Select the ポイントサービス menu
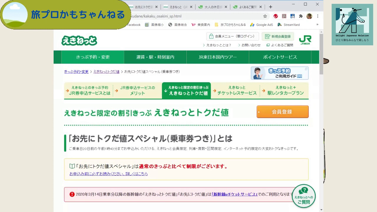This screenshot has height=212, width=377. (x=280, y=57)
